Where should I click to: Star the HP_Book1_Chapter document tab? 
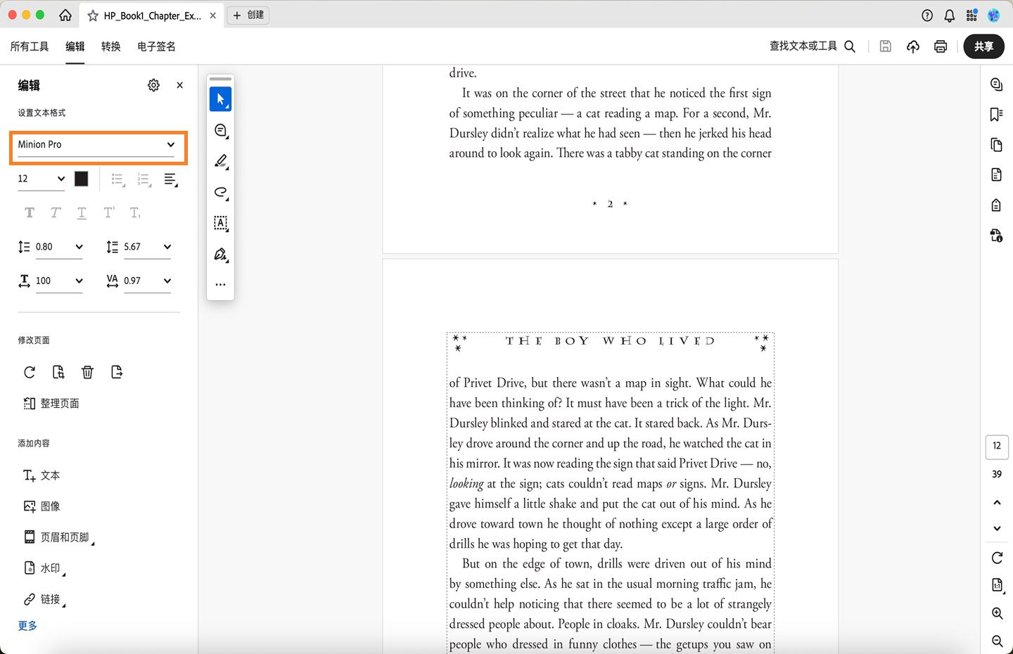[x=93, y=15]
